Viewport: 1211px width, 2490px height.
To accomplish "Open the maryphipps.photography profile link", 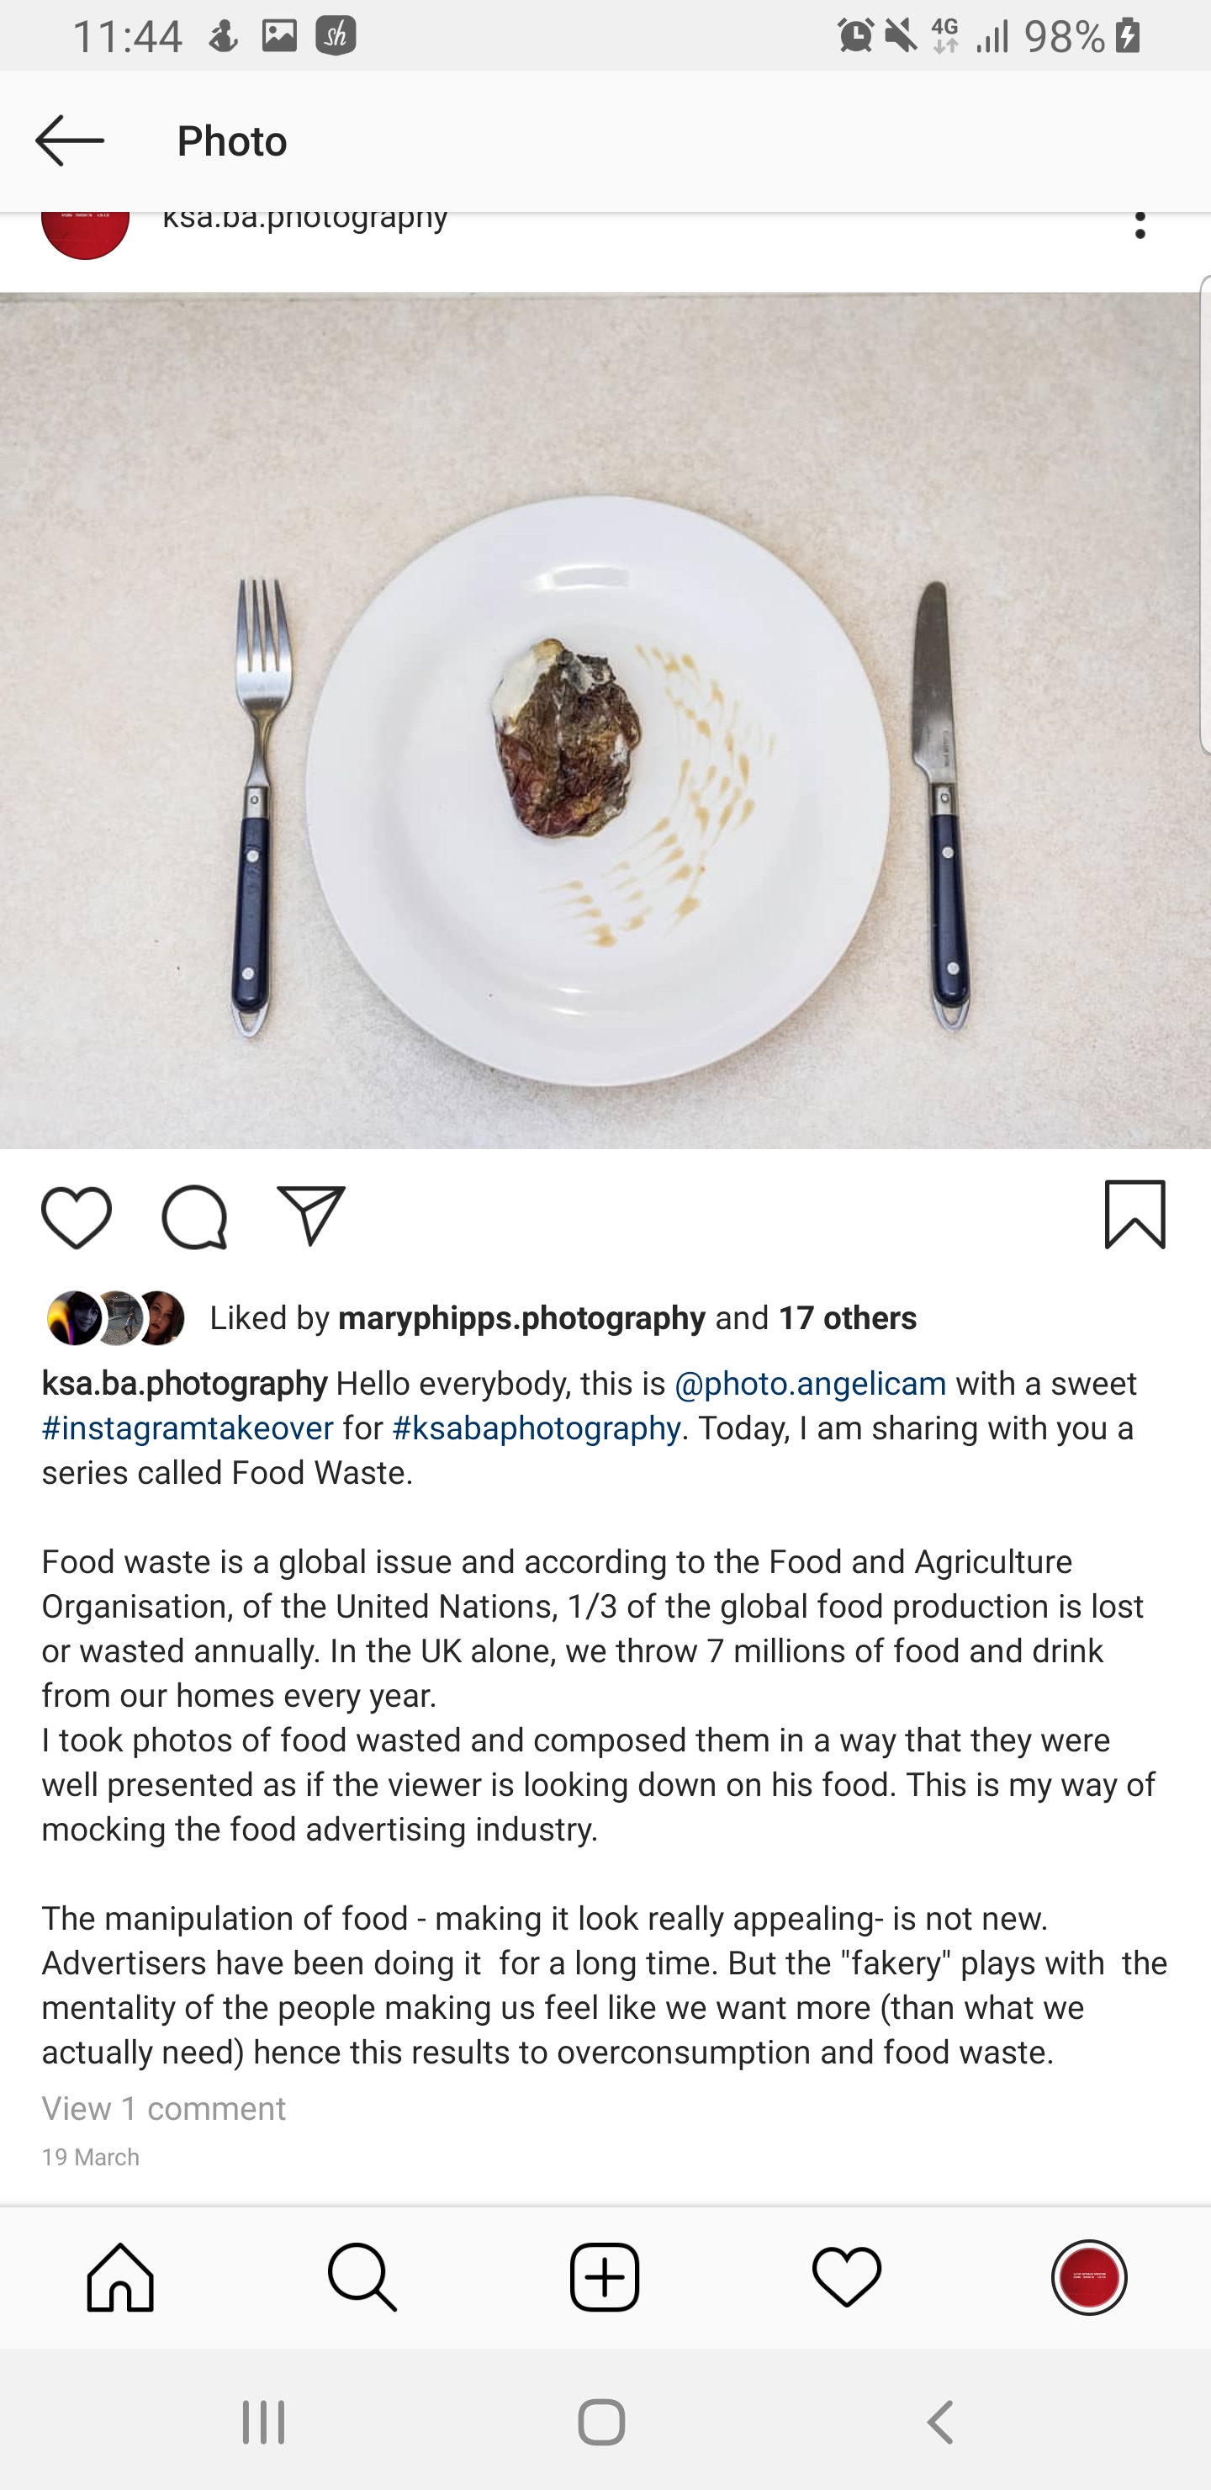I will point(522,1318).
